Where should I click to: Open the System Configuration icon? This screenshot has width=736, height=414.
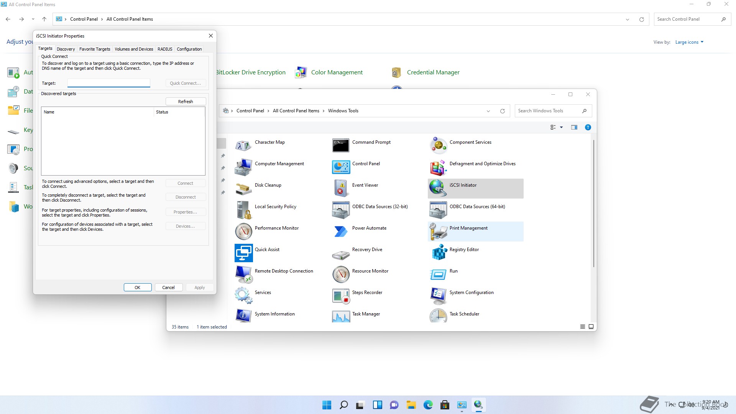[438, 296]
